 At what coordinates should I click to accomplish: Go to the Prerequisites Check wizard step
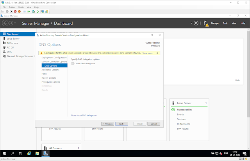[51, 82]
